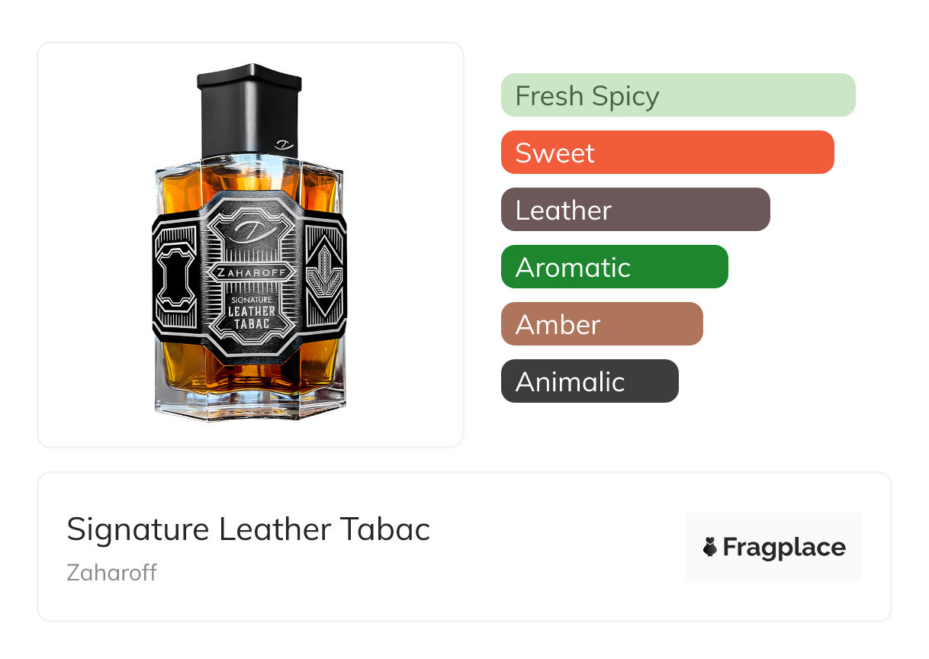Click the small Z logo on cap
The height and width of the screenshot is (659, 929).
tap(283, 143)
